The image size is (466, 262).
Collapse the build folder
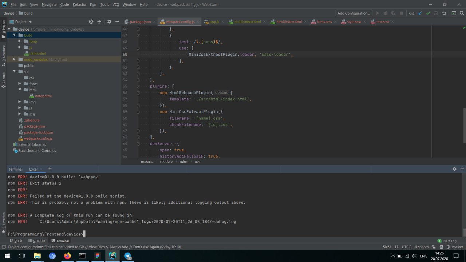(15, 35)
